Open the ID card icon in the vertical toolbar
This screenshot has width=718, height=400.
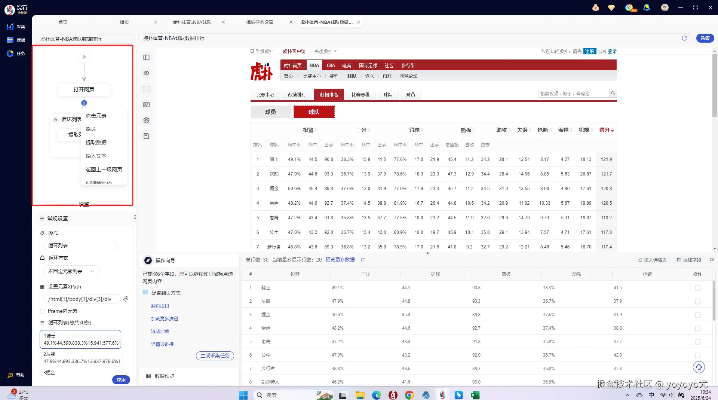point(146,104)
